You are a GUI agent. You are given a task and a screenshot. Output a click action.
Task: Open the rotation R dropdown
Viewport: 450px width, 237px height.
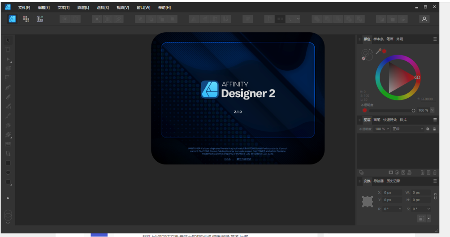(400, 209)
